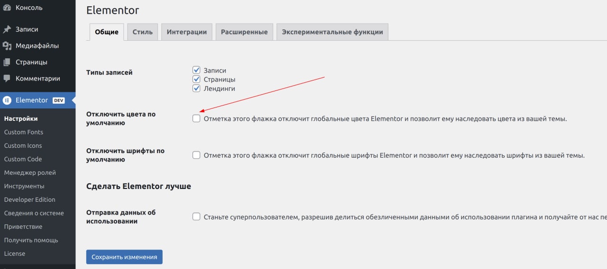Open the Сведения о системе submenu link
Screen dimensions: 607x269
[34, 213]
